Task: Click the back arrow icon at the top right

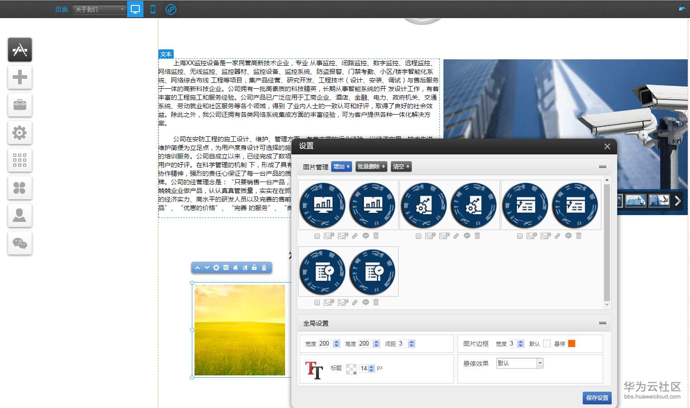Action: pyautogui.click(x=682, y=9)
